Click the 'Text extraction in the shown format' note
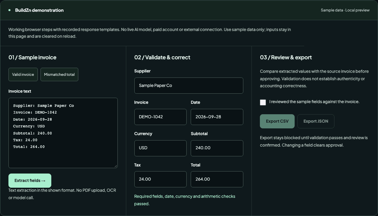 coord(62,194)
